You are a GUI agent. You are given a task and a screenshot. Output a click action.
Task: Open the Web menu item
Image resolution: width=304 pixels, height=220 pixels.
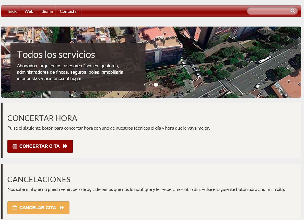click(x=29, y=11)
